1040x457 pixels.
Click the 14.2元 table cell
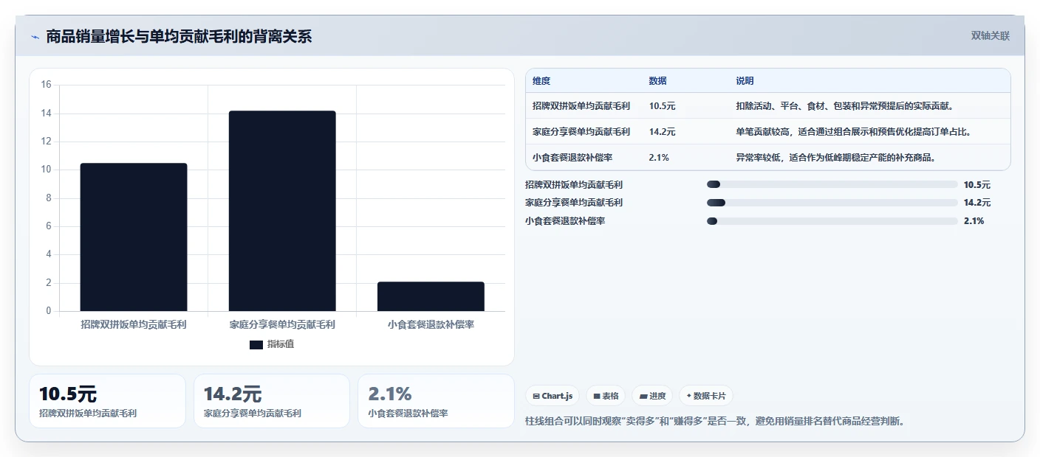pyautogui.click(x=662, y=132)
